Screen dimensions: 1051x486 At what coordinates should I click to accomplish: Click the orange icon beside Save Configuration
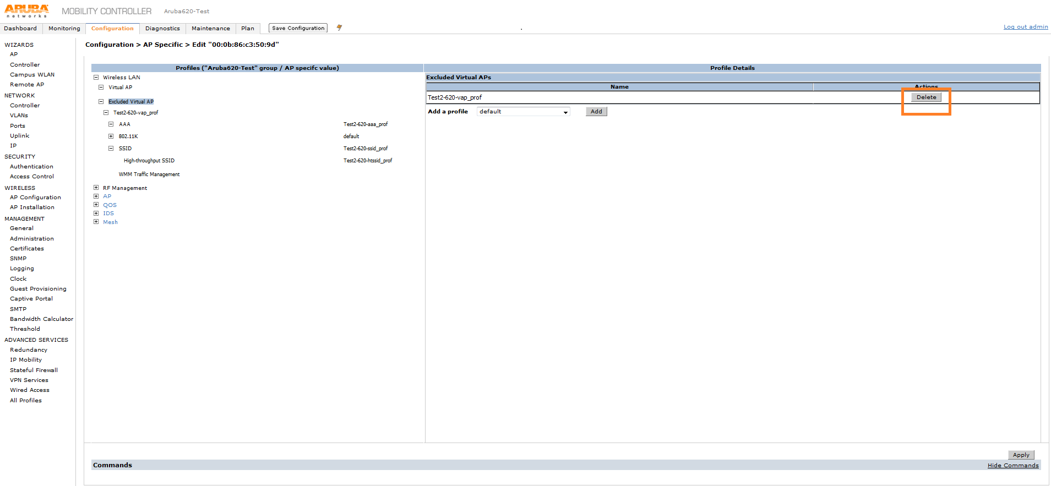(x=339, y=28)
